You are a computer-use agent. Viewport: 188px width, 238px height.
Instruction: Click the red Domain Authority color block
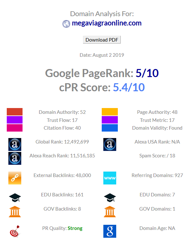click(14, 112)
